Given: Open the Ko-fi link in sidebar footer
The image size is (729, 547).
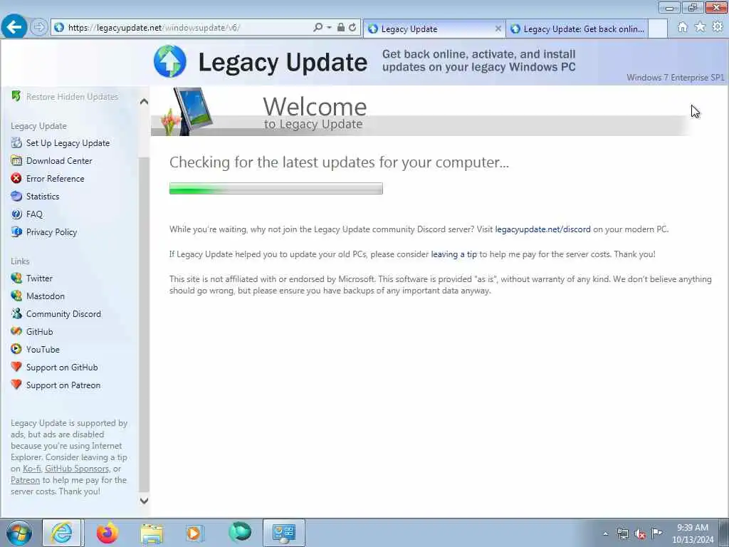Looking at the screenshot, I should pyautogui.click(x=31, y=469).
